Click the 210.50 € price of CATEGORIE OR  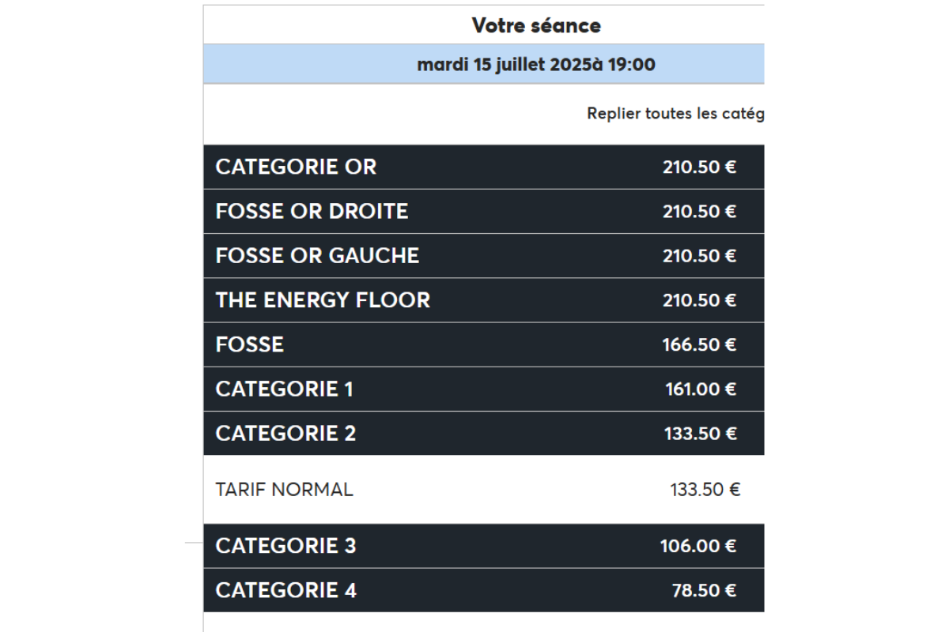pos(700,167)
